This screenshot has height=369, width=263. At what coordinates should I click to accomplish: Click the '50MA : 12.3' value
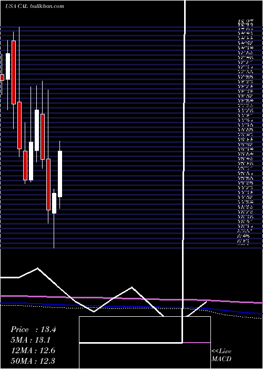point(33,361)
